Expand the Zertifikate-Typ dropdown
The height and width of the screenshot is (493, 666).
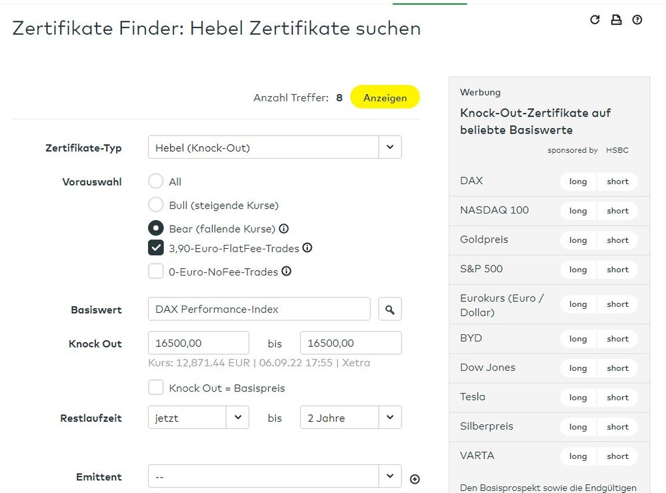[x=390, y=147]
